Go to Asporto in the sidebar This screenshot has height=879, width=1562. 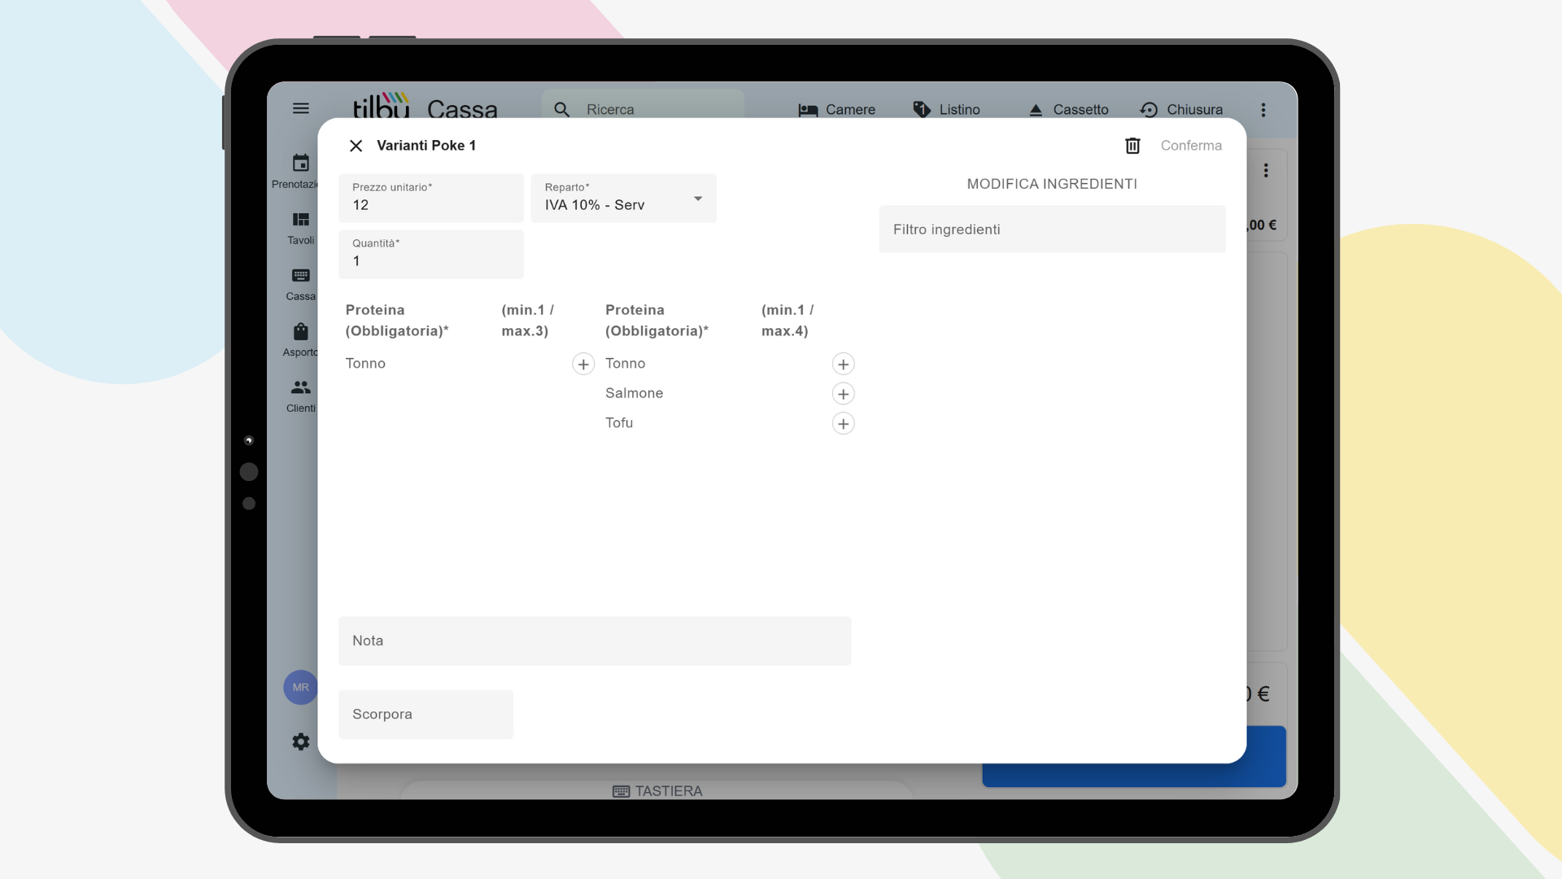(x=300, y=340)
